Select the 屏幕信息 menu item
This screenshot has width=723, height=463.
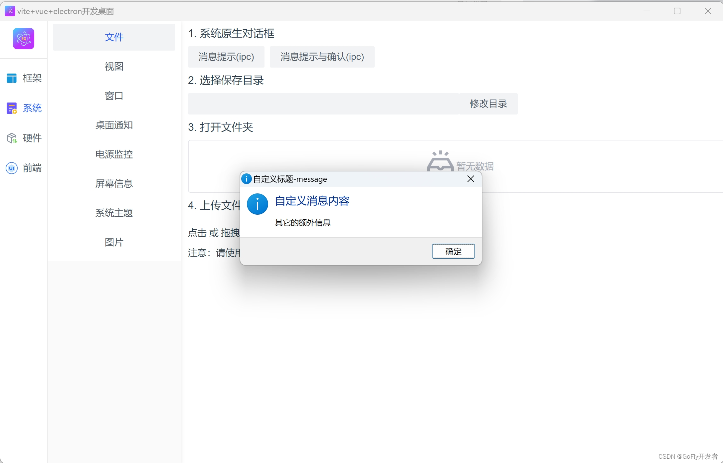click(x=114, y=184)
